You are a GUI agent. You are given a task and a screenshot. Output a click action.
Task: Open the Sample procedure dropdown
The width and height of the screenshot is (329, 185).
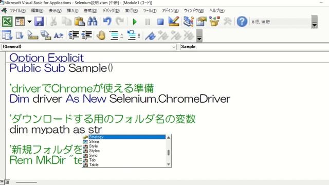pos(254,47)
